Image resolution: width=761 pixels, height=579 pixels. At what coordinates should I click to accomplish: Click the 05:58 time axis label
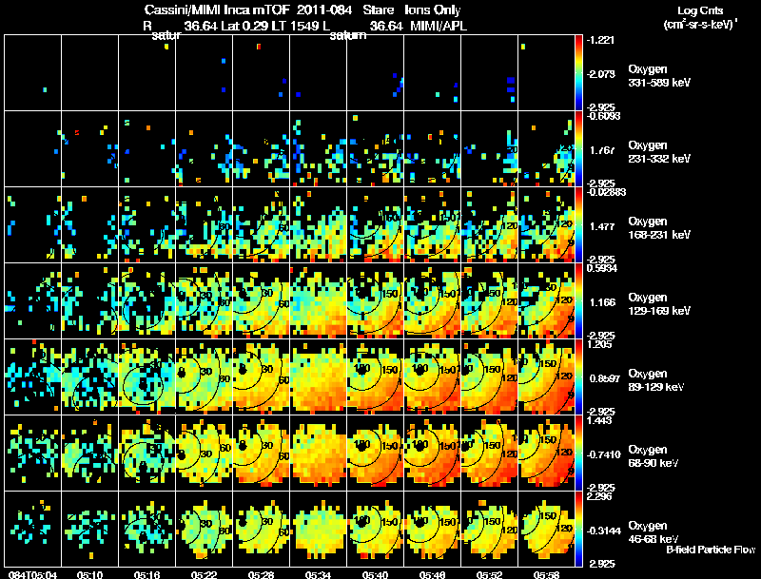pyautogui.click(x=546, y=574)
